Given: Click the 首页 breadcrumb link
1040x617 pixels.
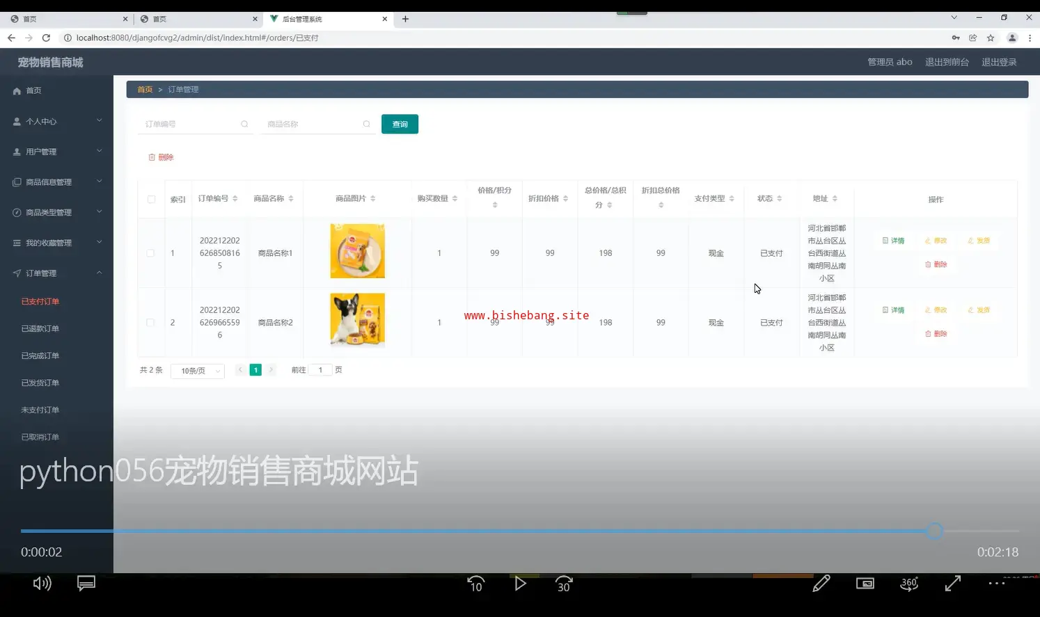Looking at the screenshot, I should [x=145, y=90].
